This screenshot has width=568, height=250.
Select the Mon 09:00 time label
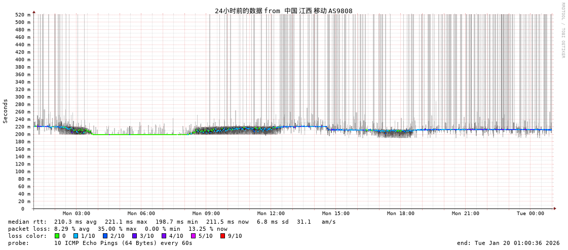(x=206, y=214)
